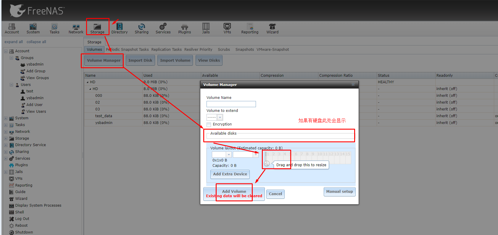Select Add User in sidebar tree
Screen dimensions: 498x235
pos(34,105)
